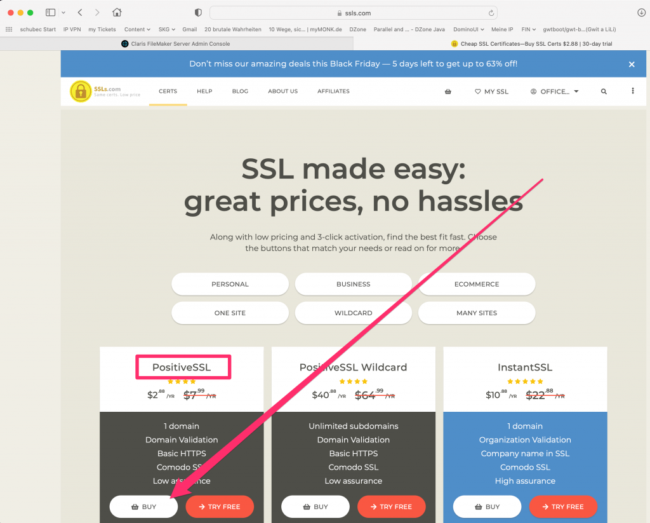Viewport: 650px width, 523px height.
Task: Select the WILDCARD filter button
Action: point(353,313)
